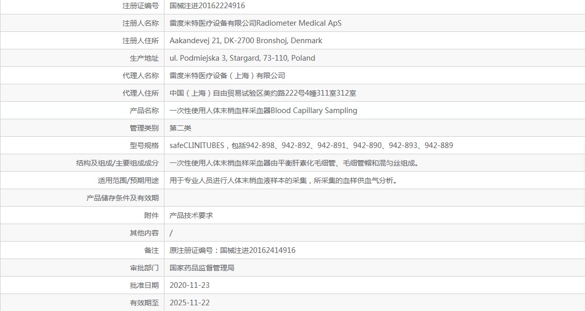Click the label 审批部门
This screenshot has height=311, width=585.
(144, 268)
